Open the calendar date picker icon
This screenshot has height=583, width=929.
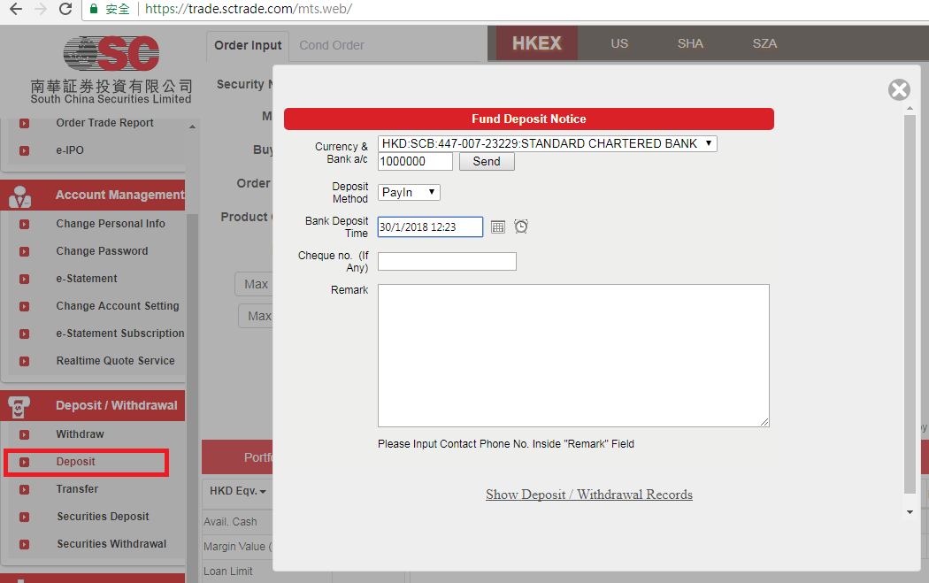pos(498,227)
